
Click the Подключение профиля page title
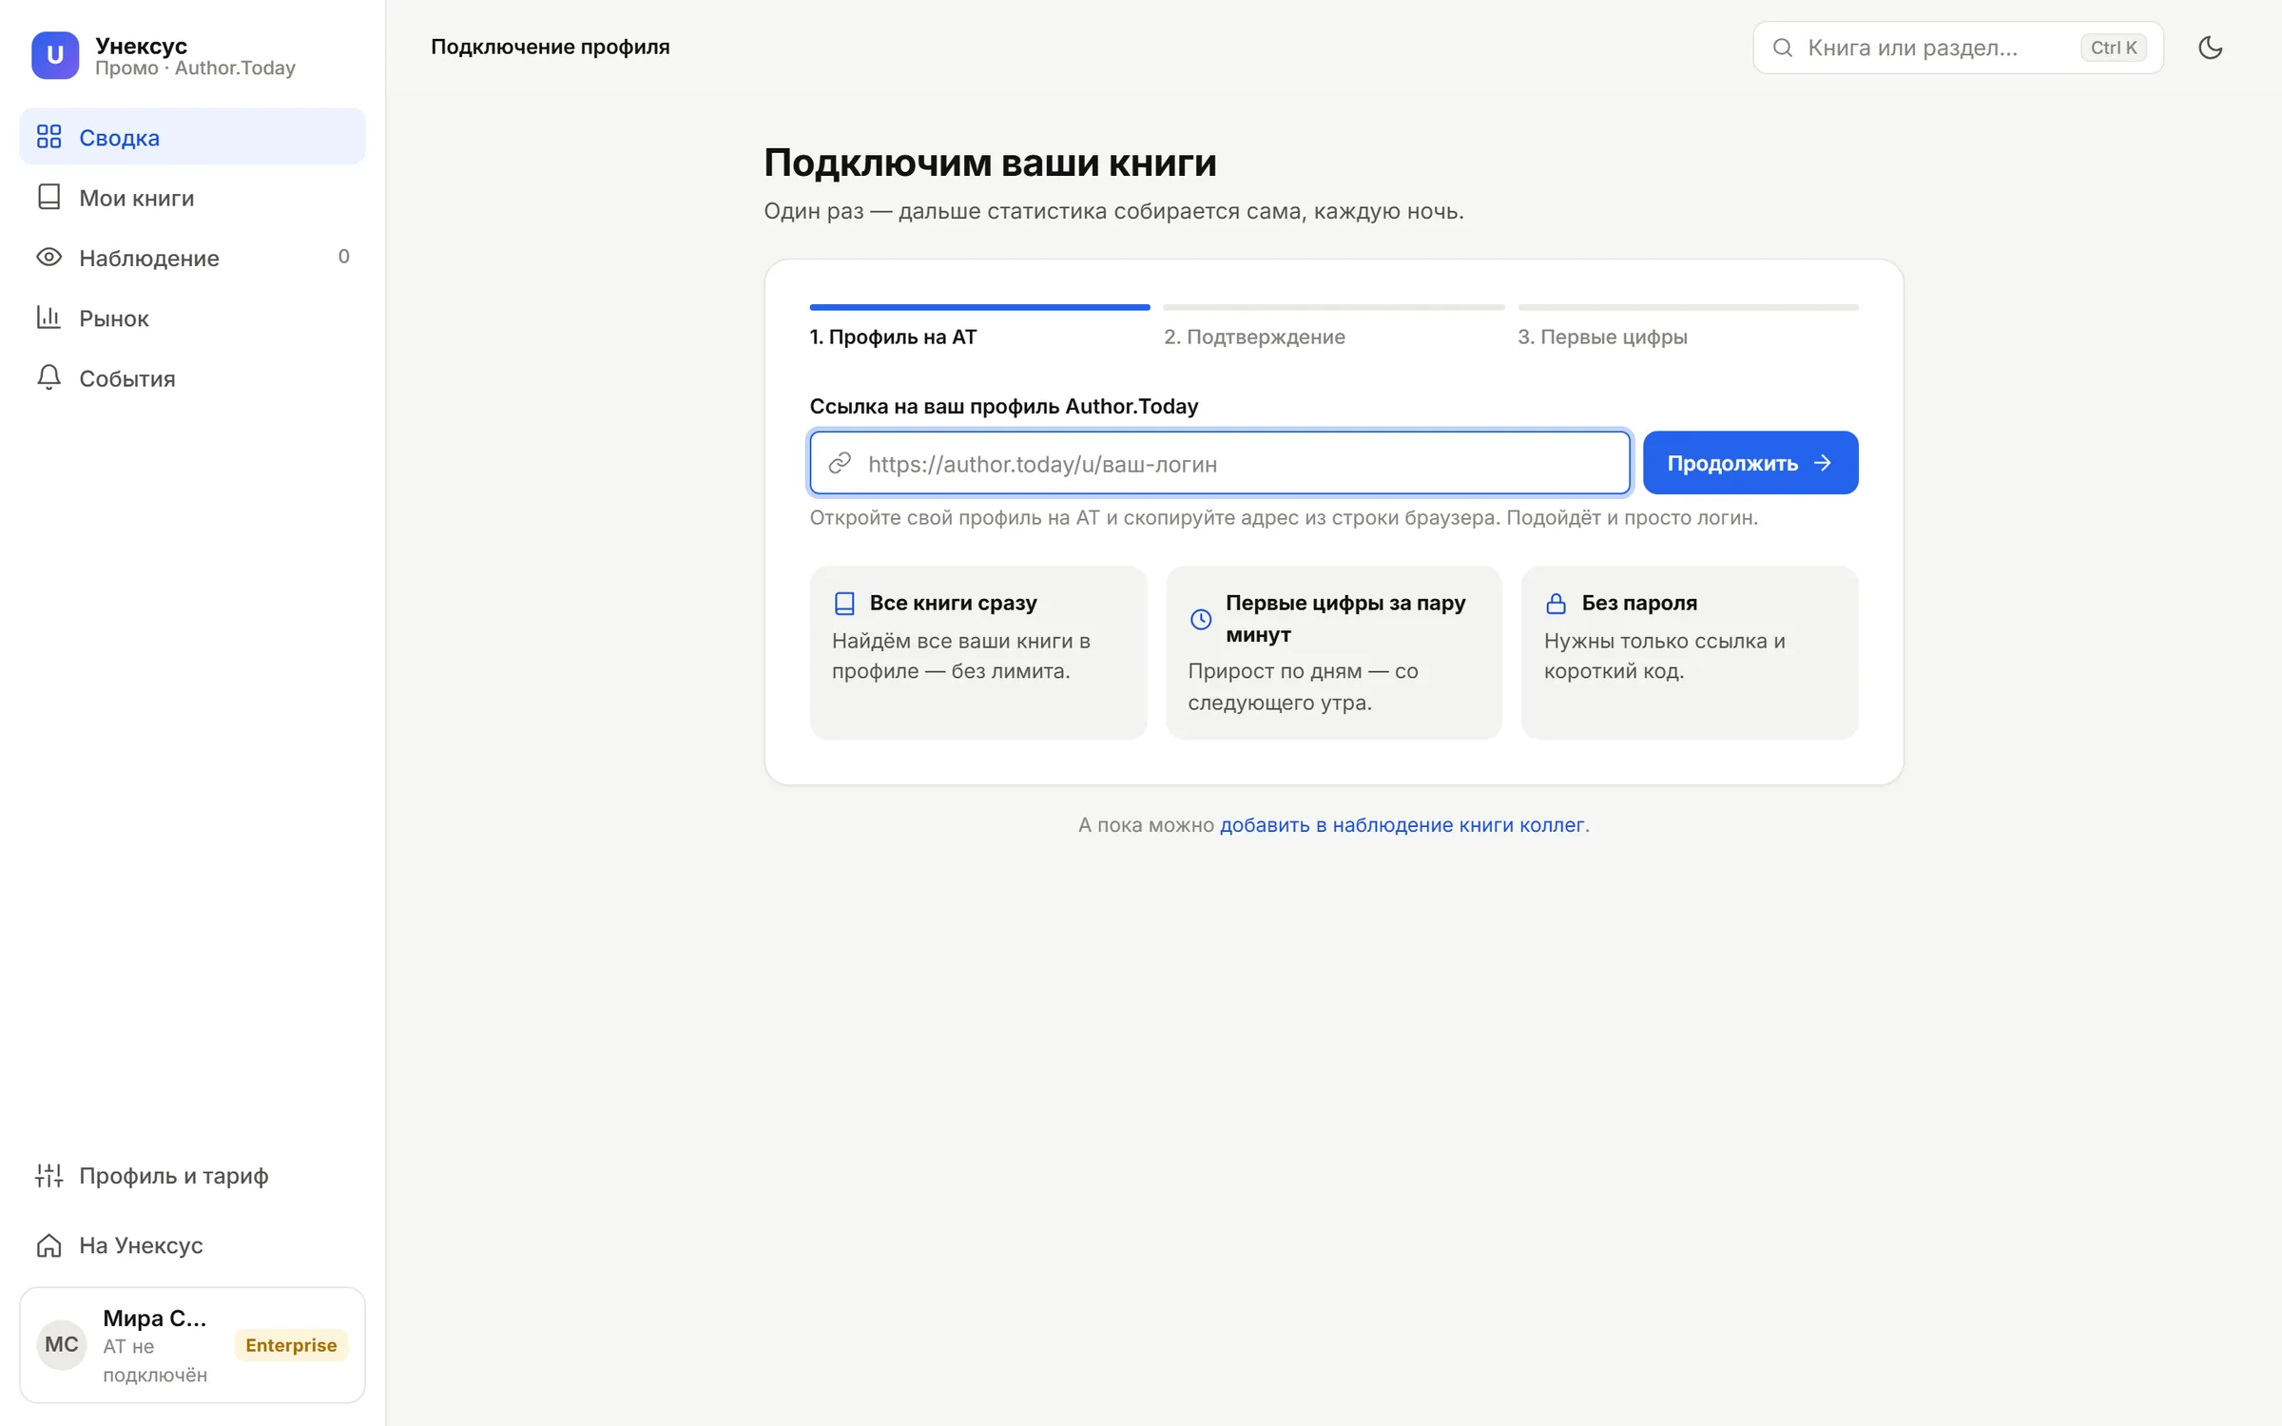coord(550,47)
